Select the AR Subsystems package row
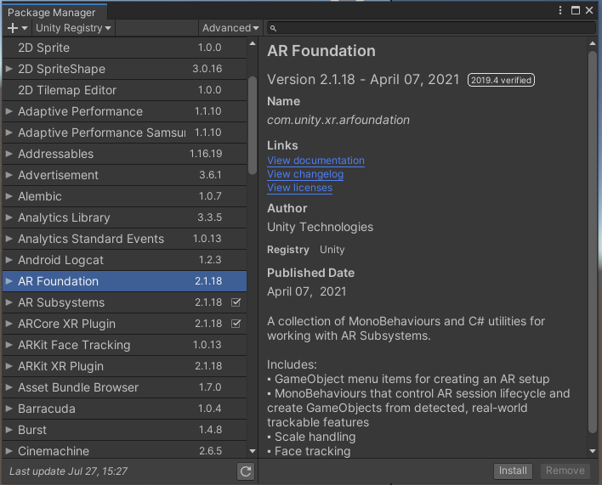602x485 pixels. tap(124, 302)
